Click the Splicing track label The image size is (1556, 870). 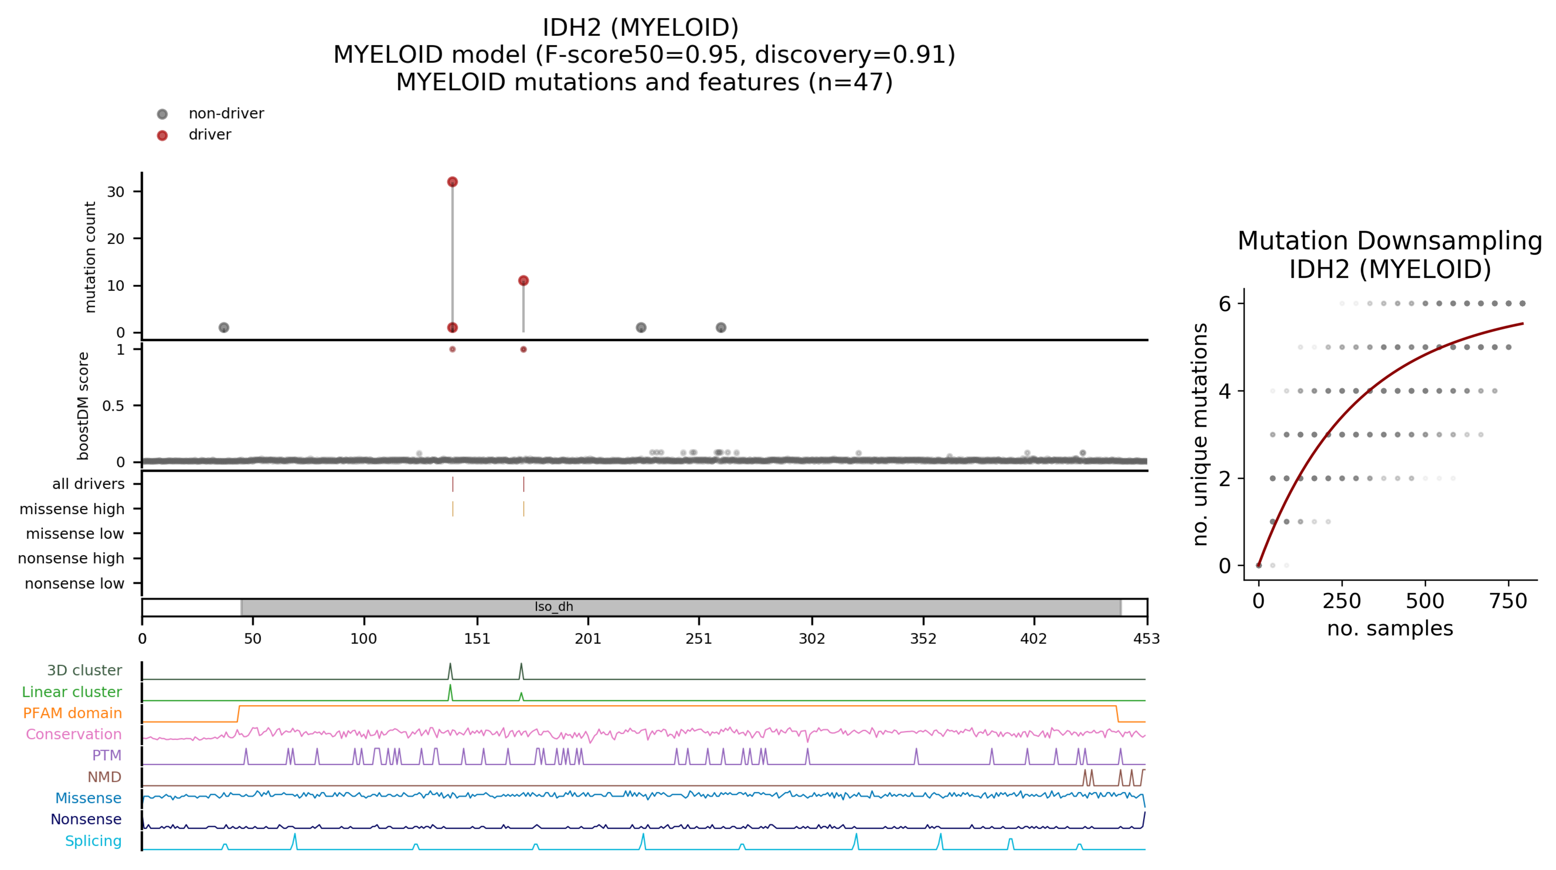pyautogui.click(x=93, y=840)
